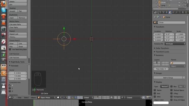Click the Flat shading button
The width and height of the screenshot is (189, 106).
tap(22, 11)
